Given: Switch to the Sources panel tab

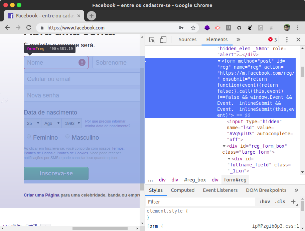Looking at the screenshot, I should 187,40.
